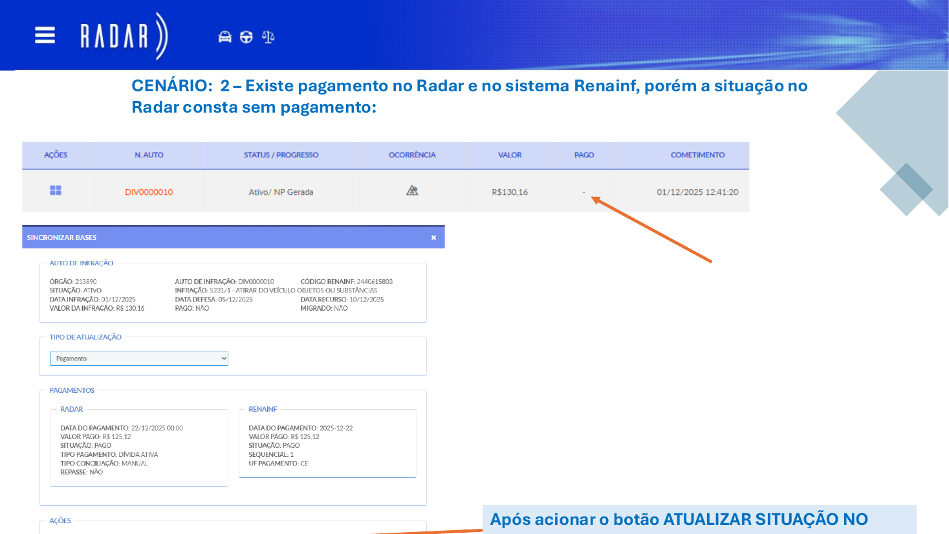Screen dimensions: 949x534
Task: Close the Sincronizar Bases dialog
Action: pyautogui.click(x=433, y=238)
